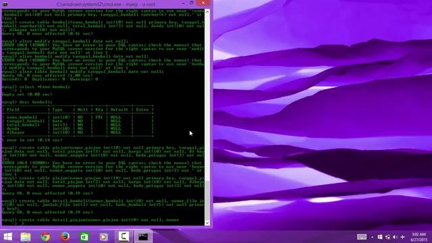This screenshot has width=432, height=243.
Task: Open the network status tray icon
Action: point(387,237)
